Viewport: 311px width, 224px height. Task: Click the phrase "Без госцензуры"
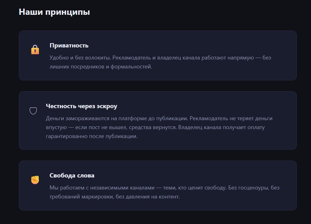click(x=247, y=188)
